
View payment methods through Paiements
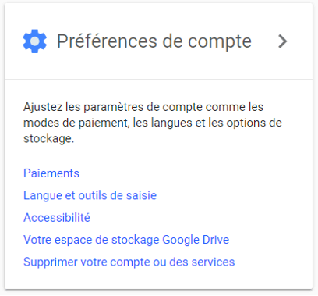51,173
